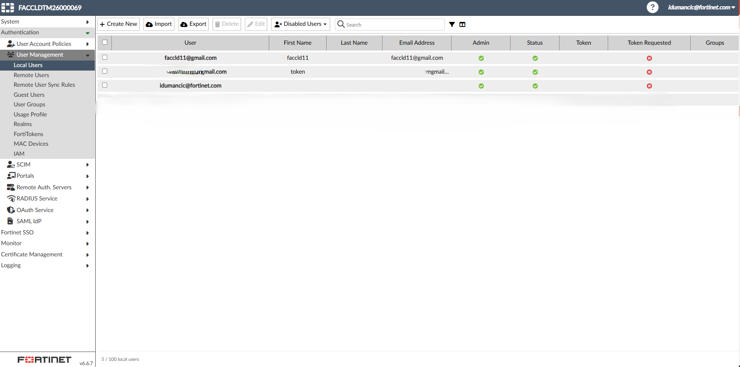Screen dimensions: 740x367
Task: Click Status green check in token row
Action: [x=535, y=72]
